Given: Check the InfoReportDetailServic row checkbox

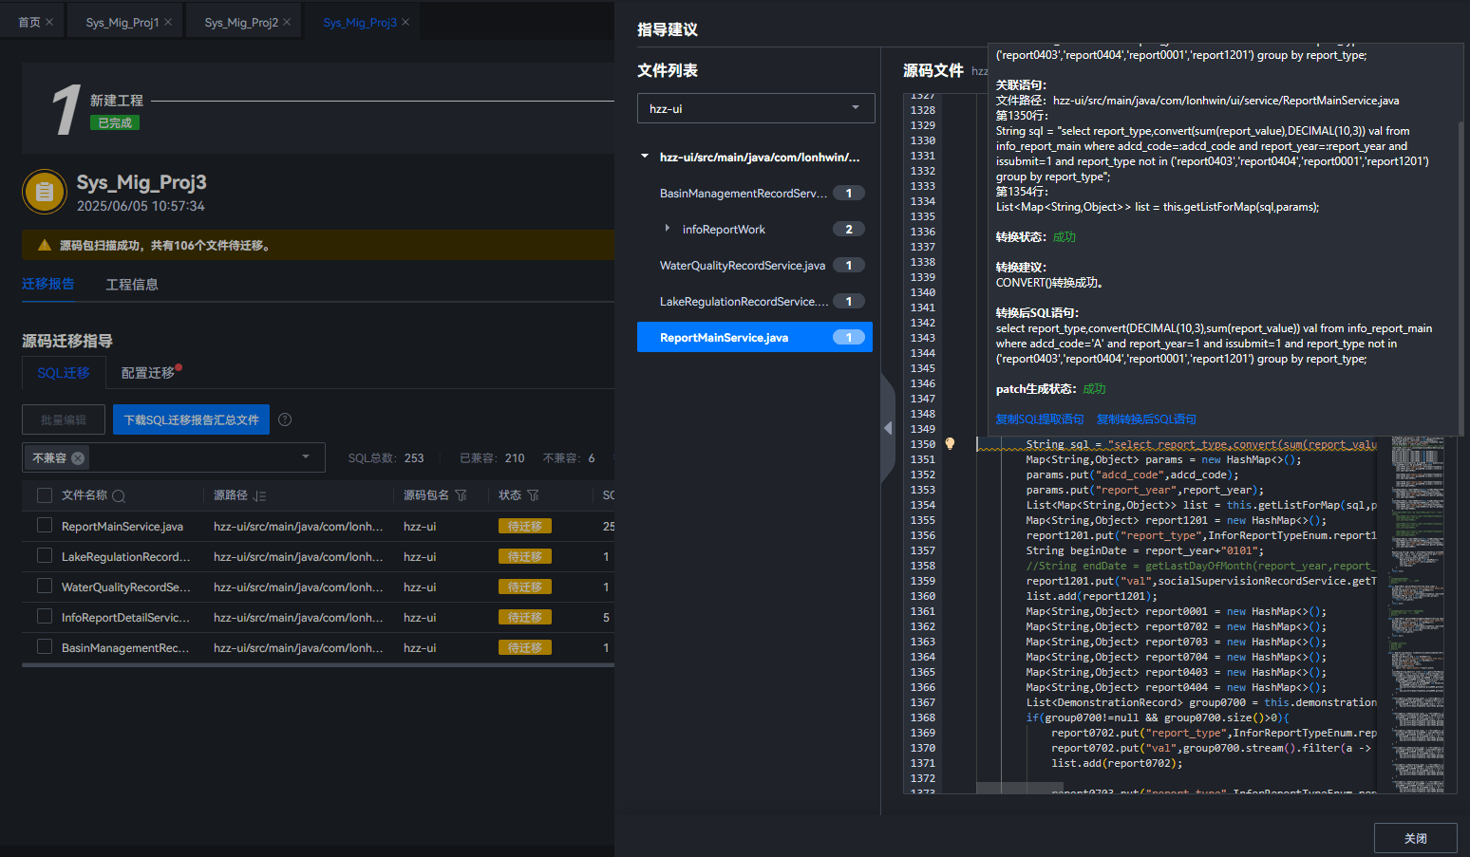Looking at the screenshot, I should [44, 616].
